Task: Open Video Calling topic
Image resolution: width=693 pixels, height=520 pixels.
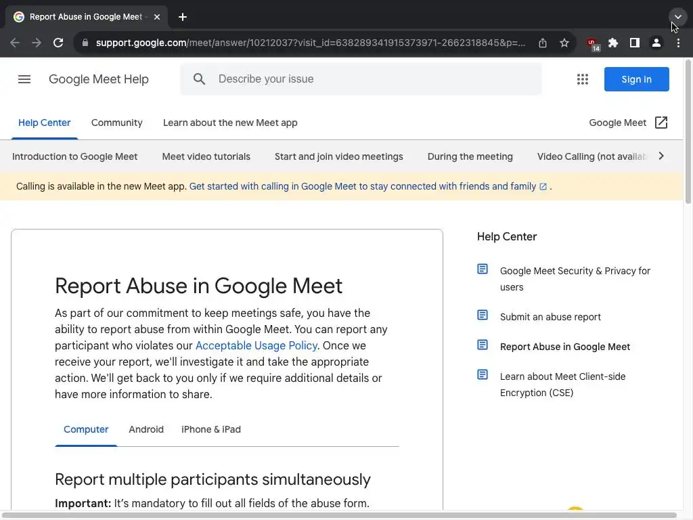Action: pos(591,156)
